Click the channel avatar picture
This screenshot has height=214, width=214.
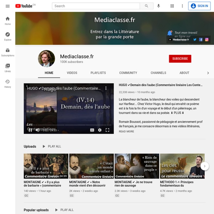[46, 58]
